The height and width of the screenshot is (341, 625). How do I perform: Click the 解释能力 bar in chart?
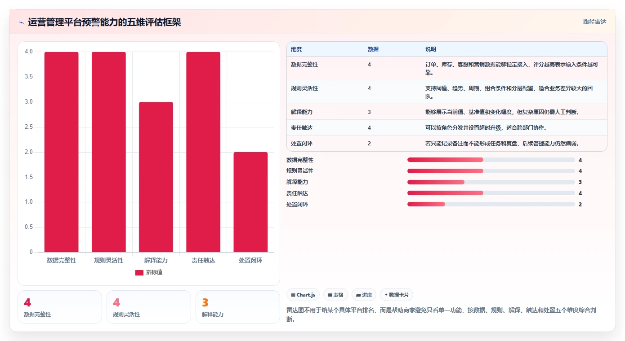(156, 177)
